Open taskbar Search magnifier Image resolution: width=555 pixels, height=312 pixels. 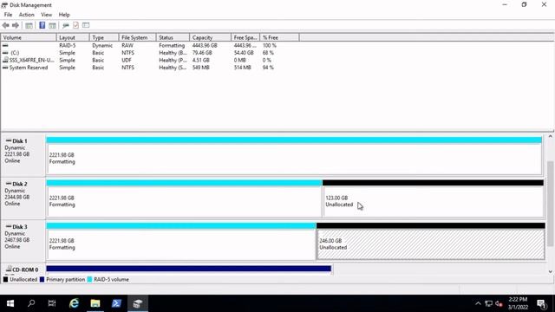click(31, 303)
